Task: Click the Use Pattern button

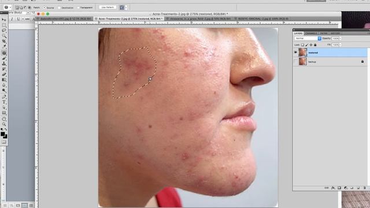Action: click(108, 8)
